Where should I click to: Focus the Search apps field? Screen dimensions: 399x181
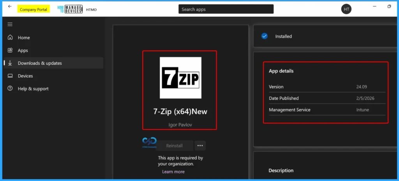tap(226, 9)
